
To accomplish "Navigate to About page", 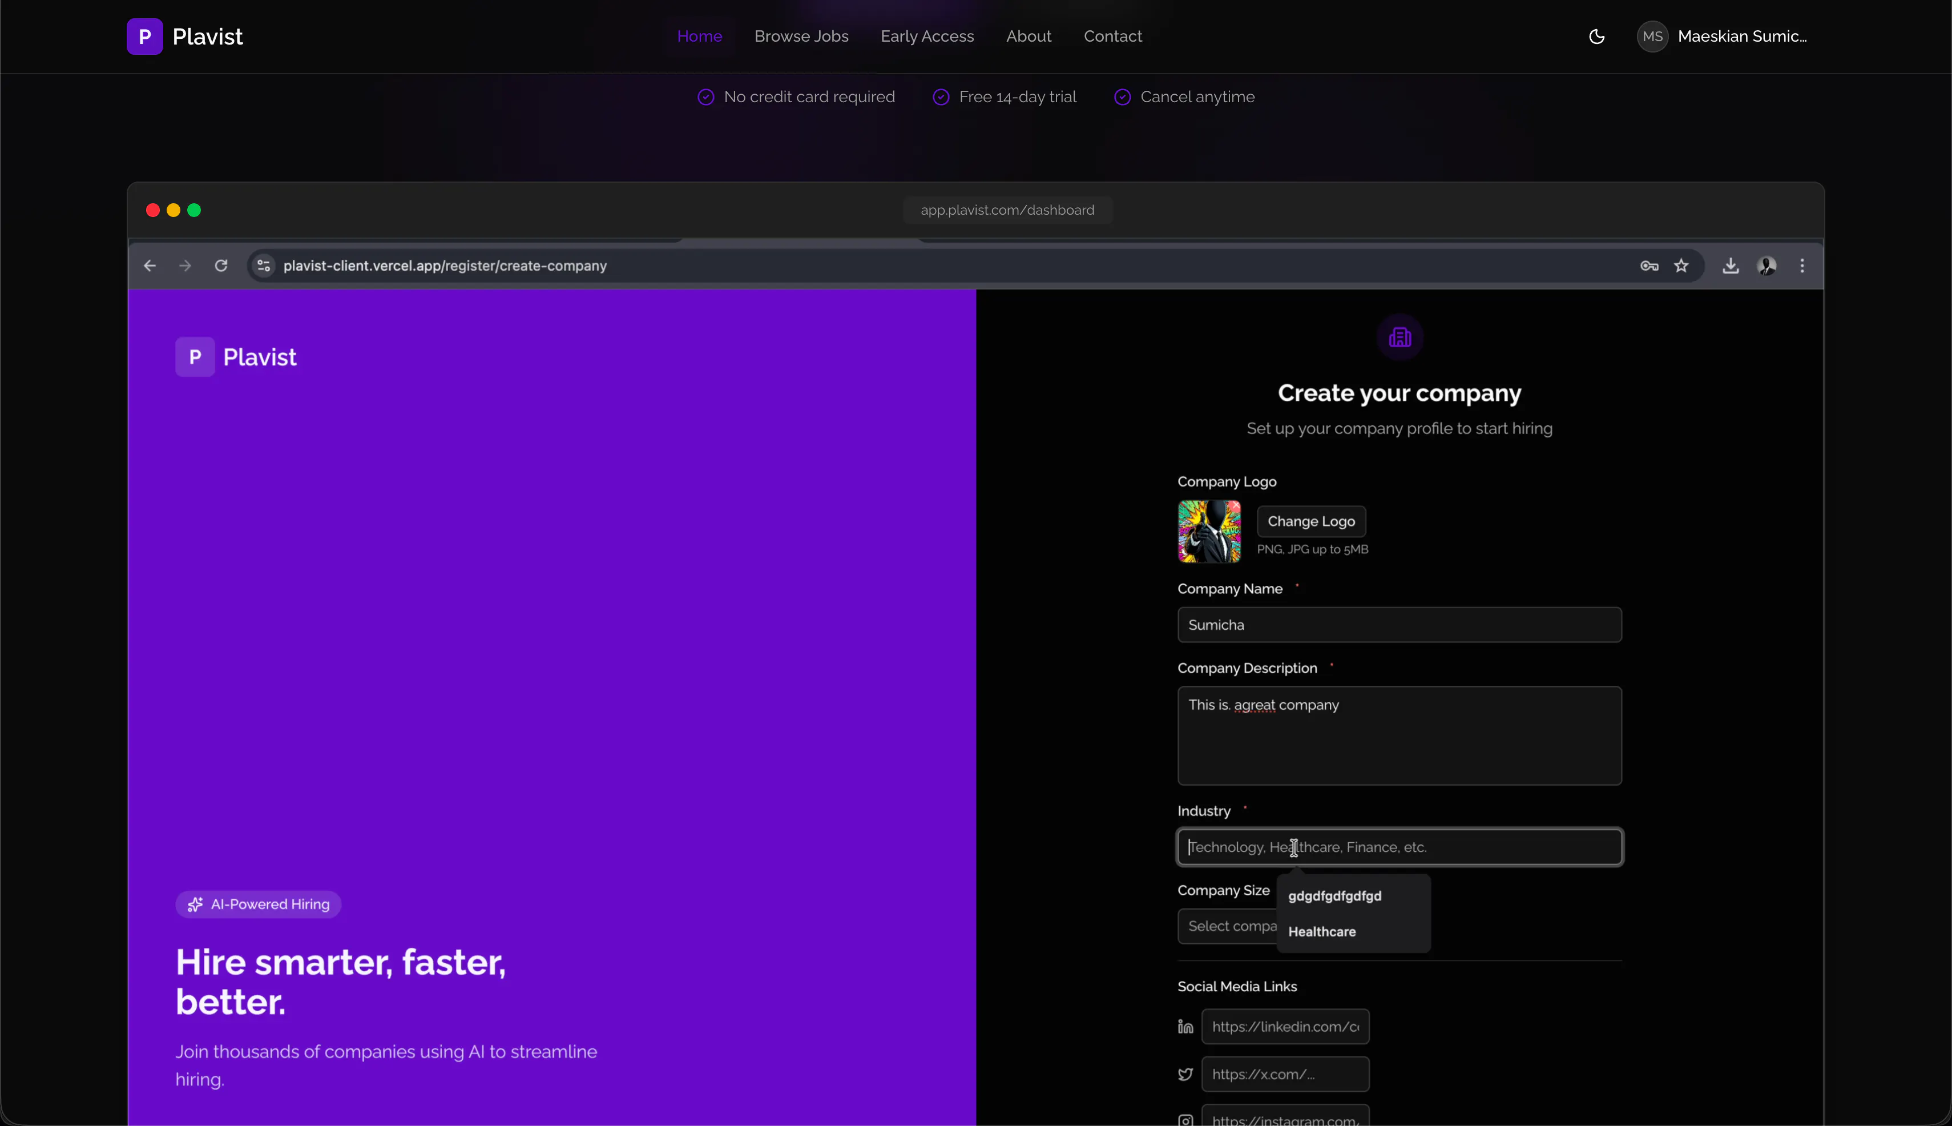I will coord(1028,37).
